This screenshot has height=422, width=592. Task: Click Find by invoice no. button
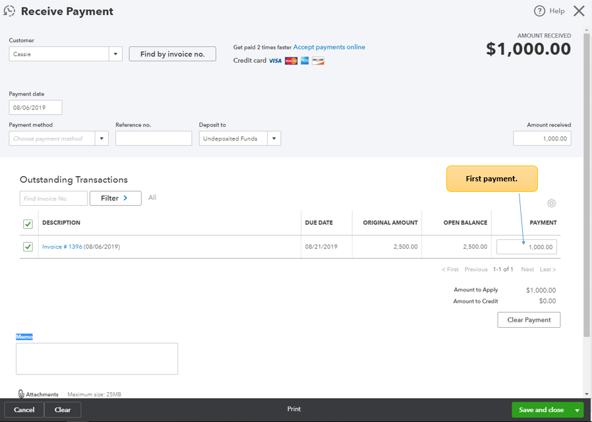pyautogui.click(x=173, y=54)
